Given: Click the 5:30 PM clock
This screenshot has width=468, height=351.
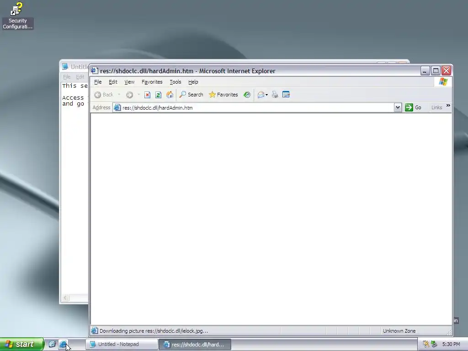Looking at the screenshot, I should [x=451, y=344].
